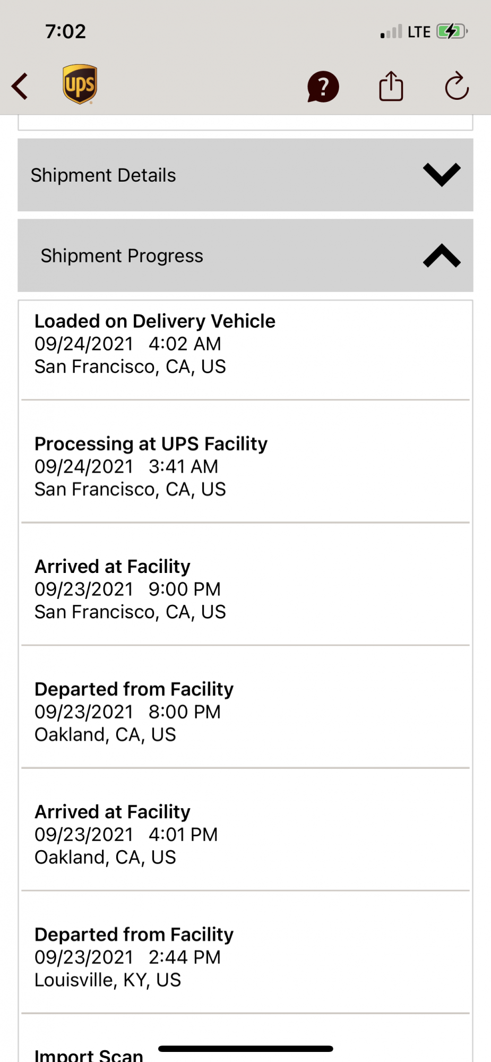This screenshot has width=491, height=1062.
Task: Tap the Import Scan entry
Action: tap(89, 1055)
